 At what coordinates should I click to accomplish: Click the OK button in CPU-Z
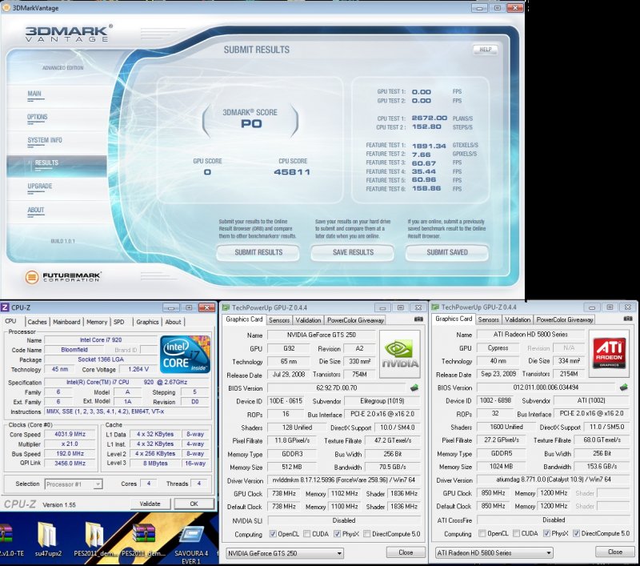pos(194,504)
